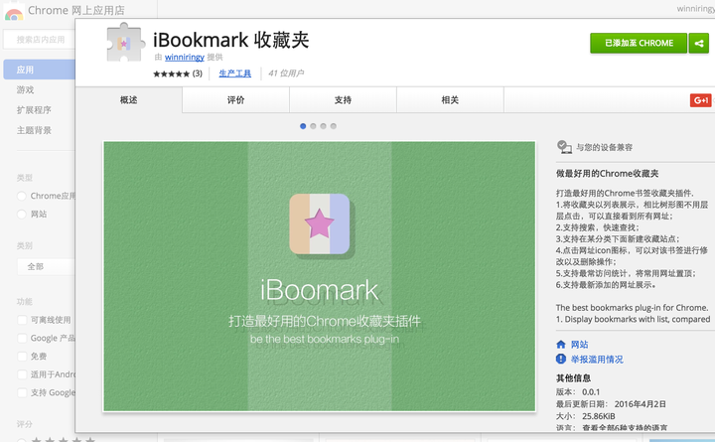Enable the 适用于Android checkbox
This screenshot has height=442, width=715.
tap(22, 374)
